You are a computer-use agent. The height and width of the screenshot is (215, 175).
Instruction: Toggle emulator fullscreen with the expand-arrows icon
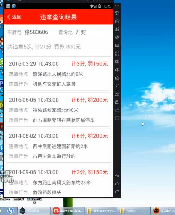[x=117, y=54]
